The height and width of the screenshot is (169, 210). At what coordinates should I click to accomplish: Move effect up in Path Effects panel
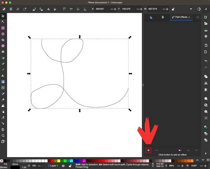[x=188, y=150]
